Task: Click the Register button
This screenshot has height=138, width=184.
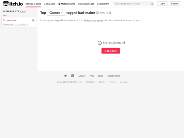Action: 175,4
